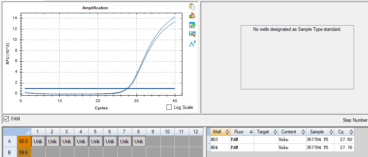The width and height of the screenshot is (368, 157).
Task: Select plate column header 6
Action: (x=110, y=132)
